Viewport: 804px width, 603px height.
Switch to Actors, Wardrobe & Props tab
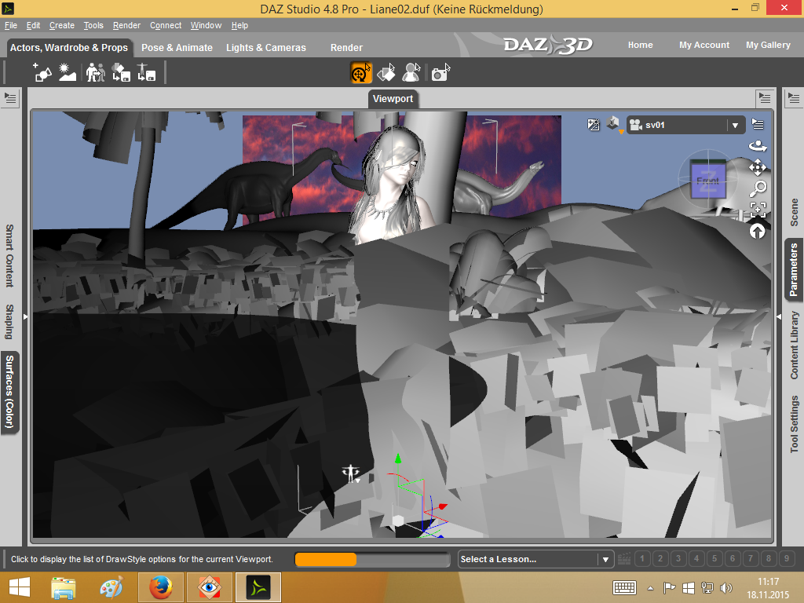click(69, 47)
